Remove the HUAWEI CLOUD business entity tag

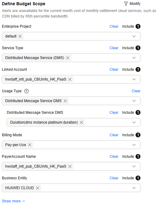(38, 188)
